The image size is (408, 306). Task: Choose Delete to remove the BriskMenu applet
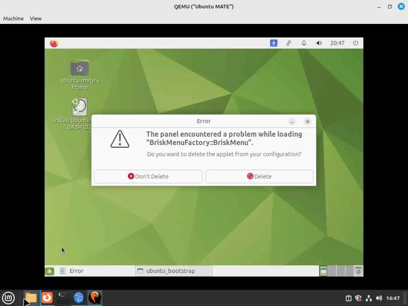tap(259, 177)
